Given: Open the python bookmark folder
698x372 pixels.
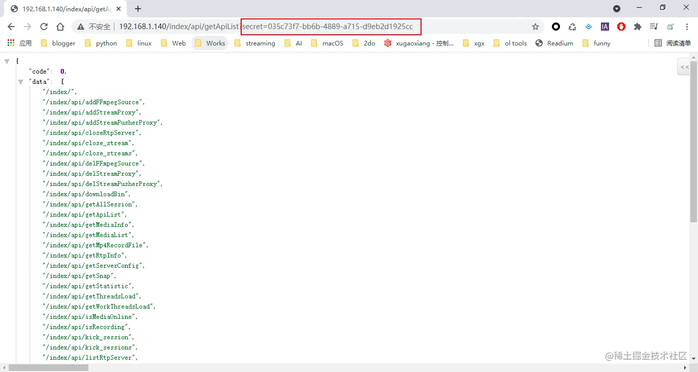Looking at the screenshot, I should [101, 43].
